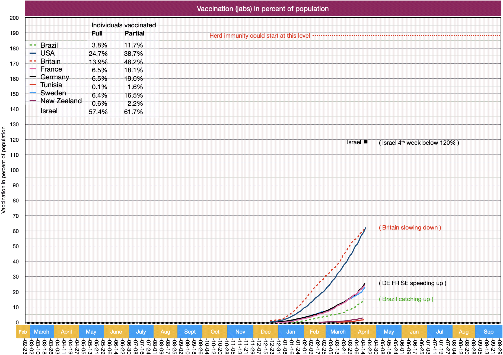
Task: Click the 'Herd immunity could start' label
Action: (x=259, y=36)
